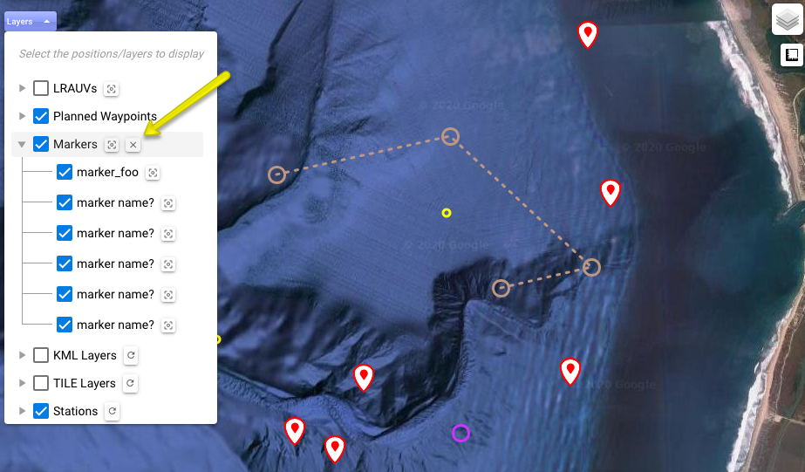Select the TILE Layers label
Image resolution: width=805 pixels, height=472 pixels.
pyautogui.click(x=85, y=383)
